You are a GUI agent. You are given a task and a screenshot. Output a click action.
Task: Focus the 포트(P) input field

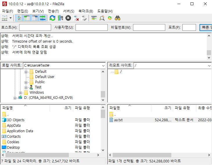(x=189, y=28)
